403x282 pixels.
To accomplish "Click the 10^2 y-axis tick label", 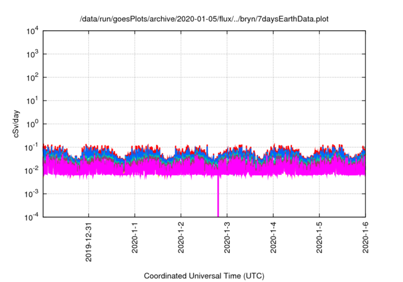I will (33, 77).
